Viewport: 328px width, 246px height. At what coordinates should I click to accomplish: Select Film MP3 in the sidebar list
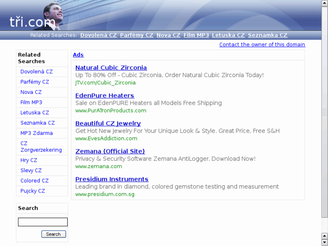tap(31, 102)
